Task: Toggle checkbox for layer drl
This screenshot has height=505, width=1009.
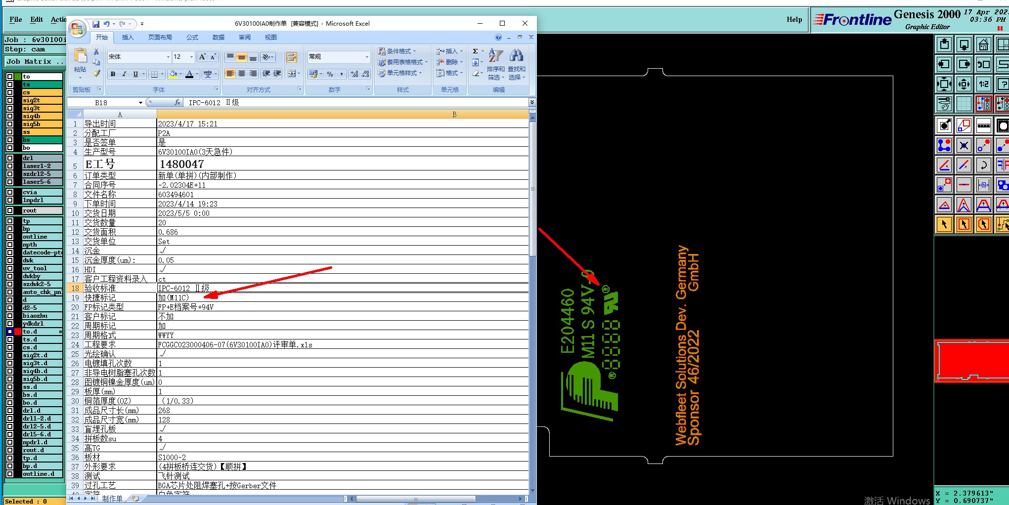Action: click(x=10, y=158)
